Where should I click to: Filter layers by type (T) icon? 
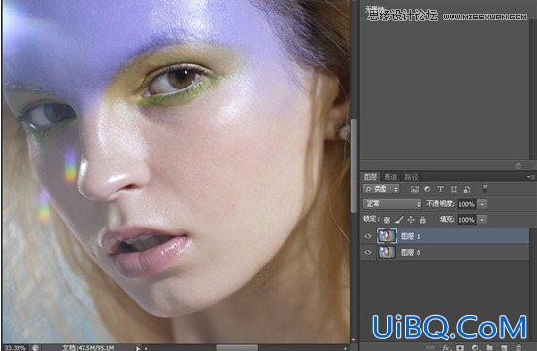pyautogui.click(x=441, y=189)
